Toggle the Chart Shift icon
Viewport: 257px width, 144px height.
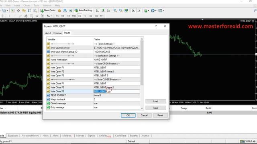click(x=139, y=11)
